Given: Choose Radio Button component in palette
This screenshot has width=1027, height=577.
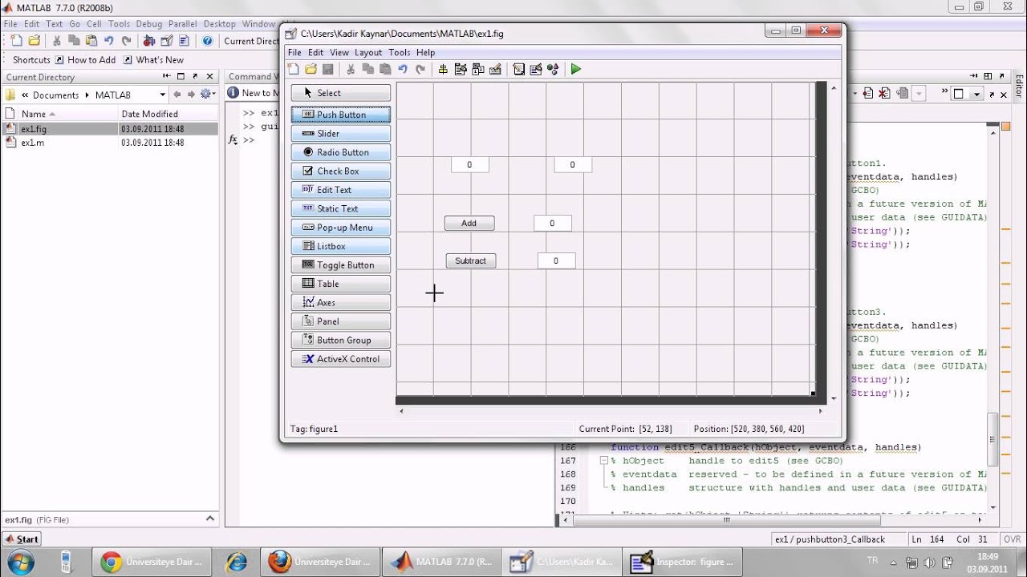Looking at the screenshot, I should [341, 152].
